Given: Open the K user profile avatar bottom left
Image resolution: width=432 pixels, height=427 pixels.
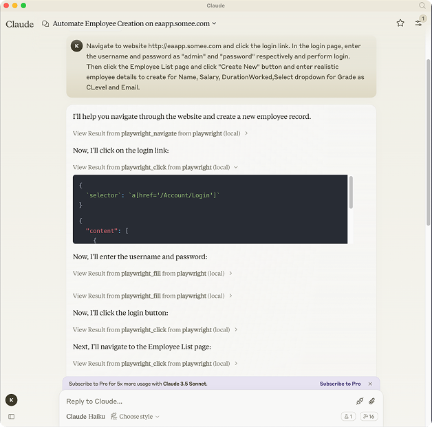Looking at the screenshot, I should tap(11, 400).
